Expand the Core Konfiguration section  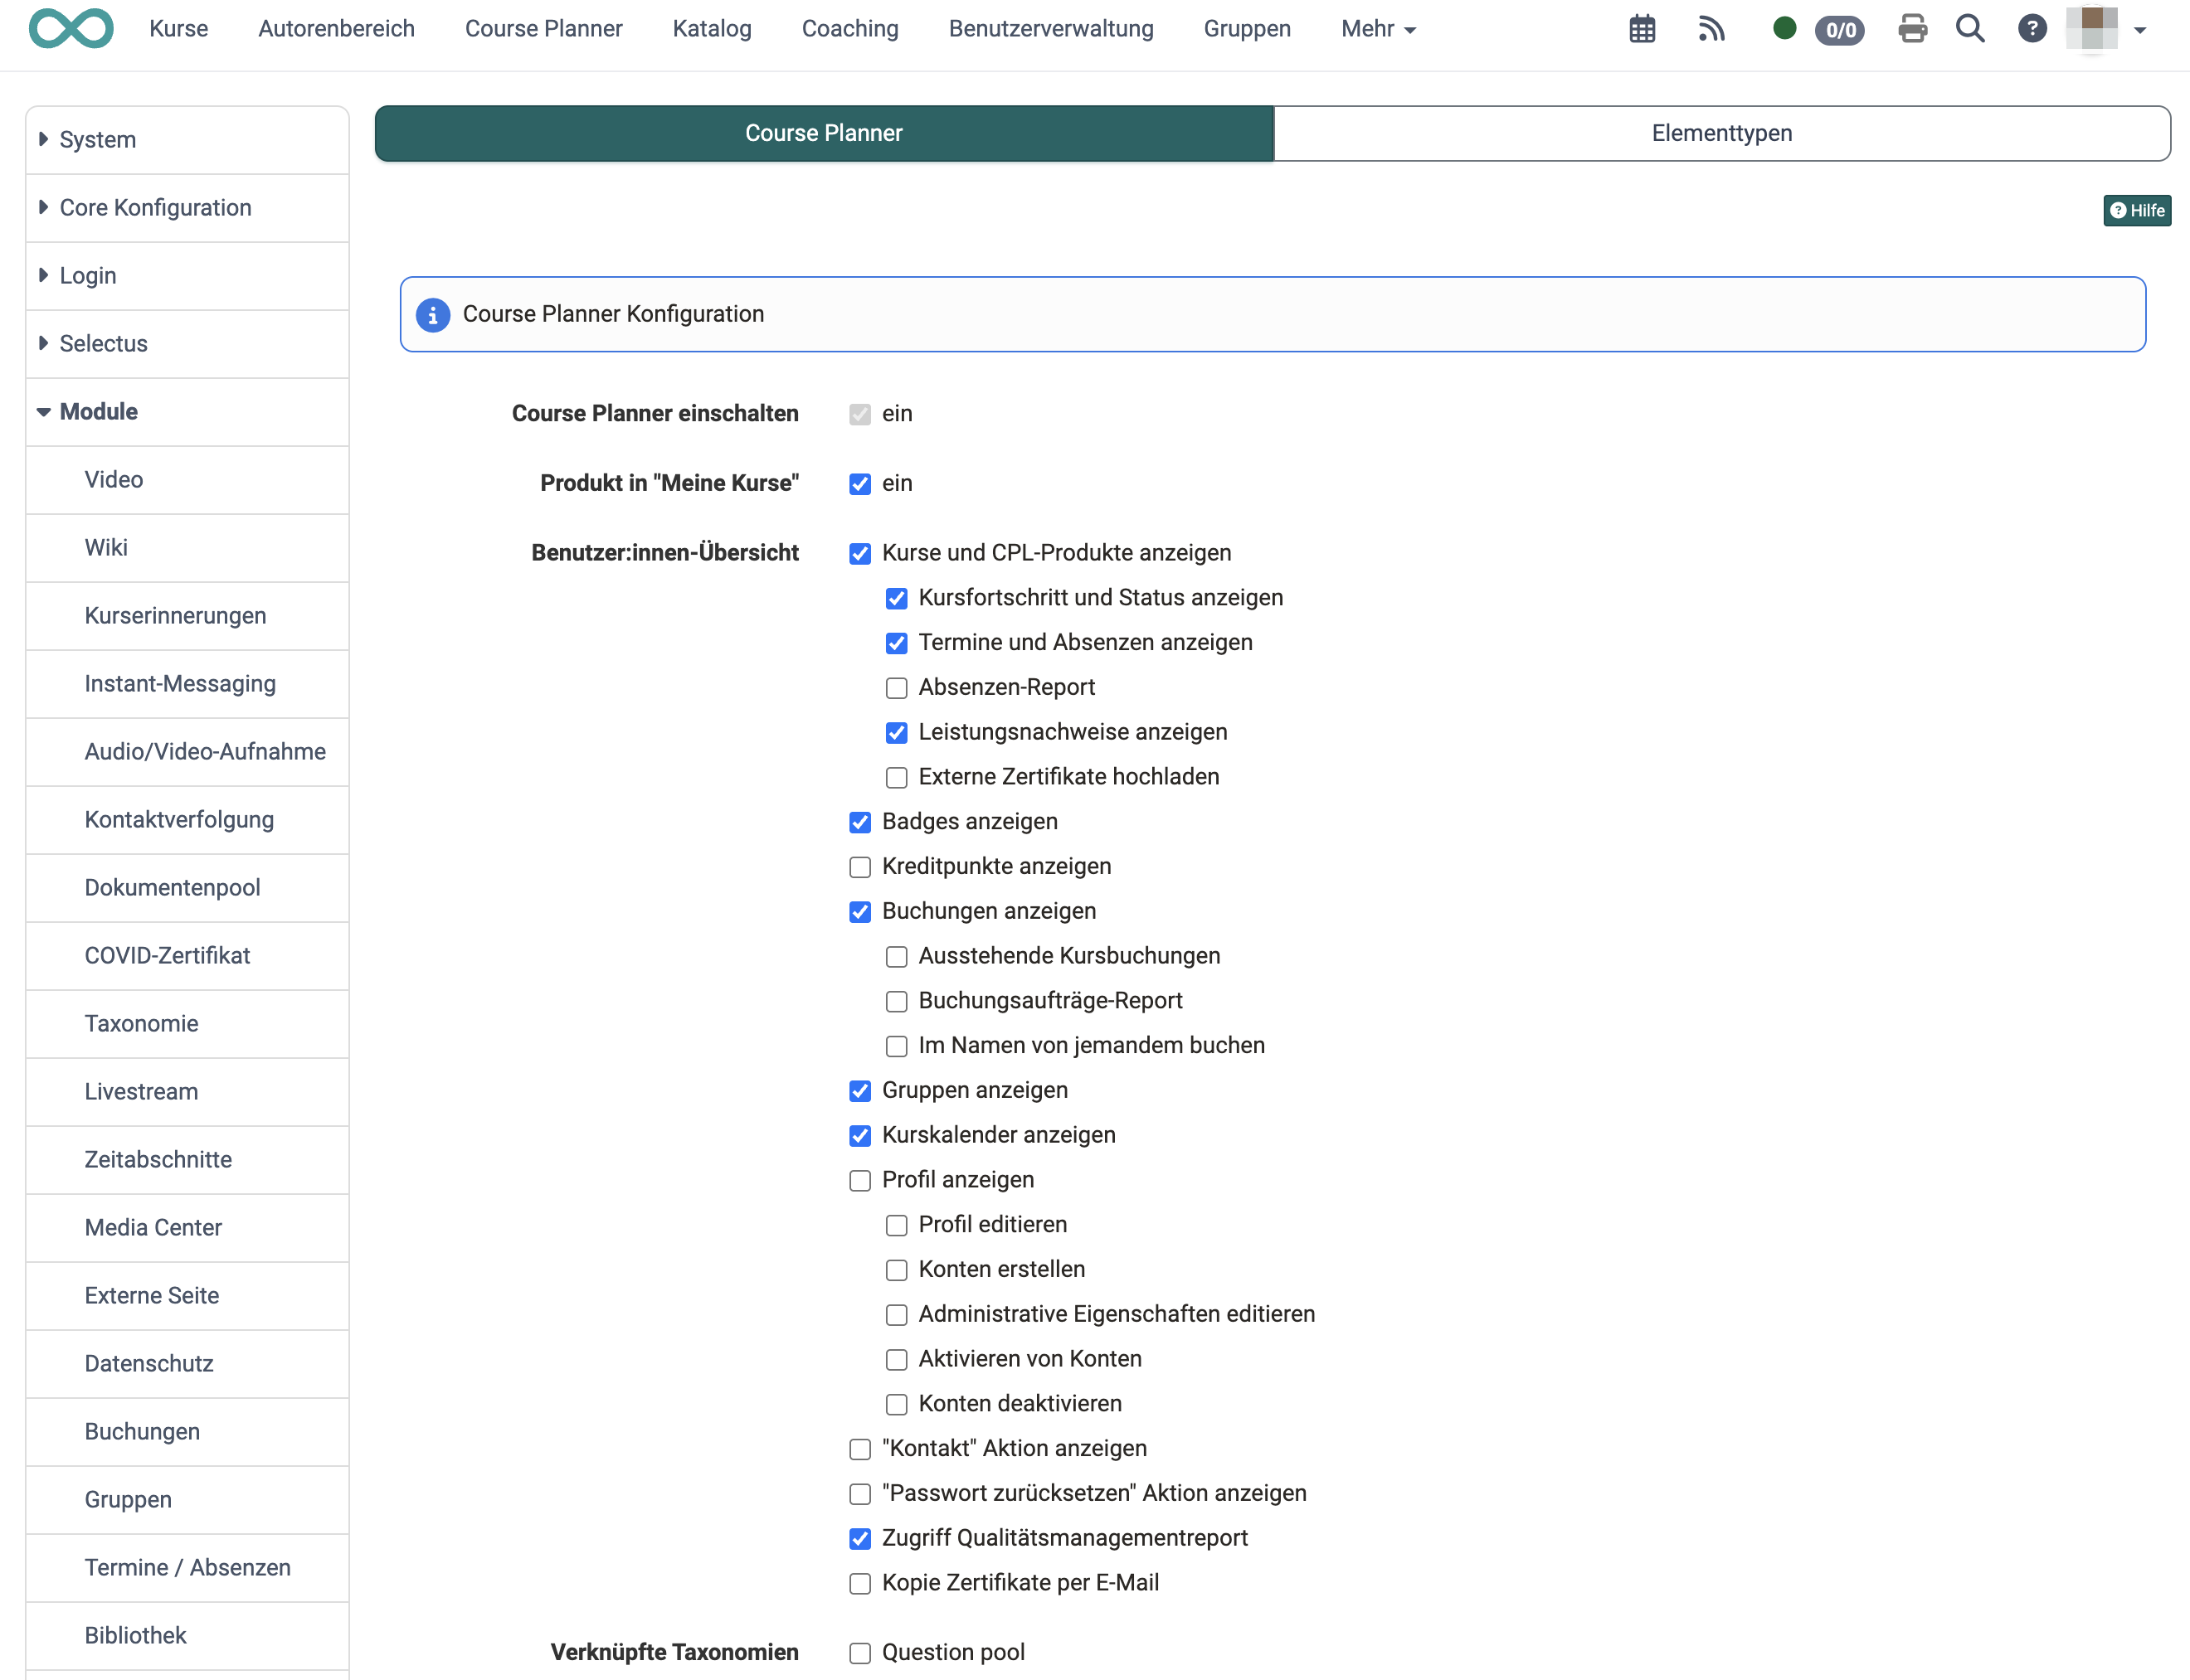(x=187, y=208)
